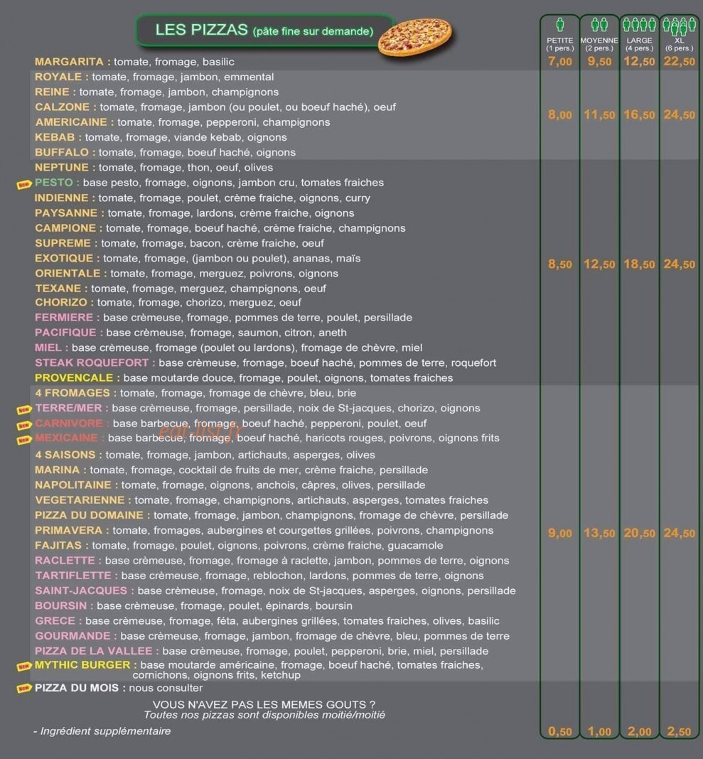
Task: Click the GOURMANDE pizza name
Action: 73,635
